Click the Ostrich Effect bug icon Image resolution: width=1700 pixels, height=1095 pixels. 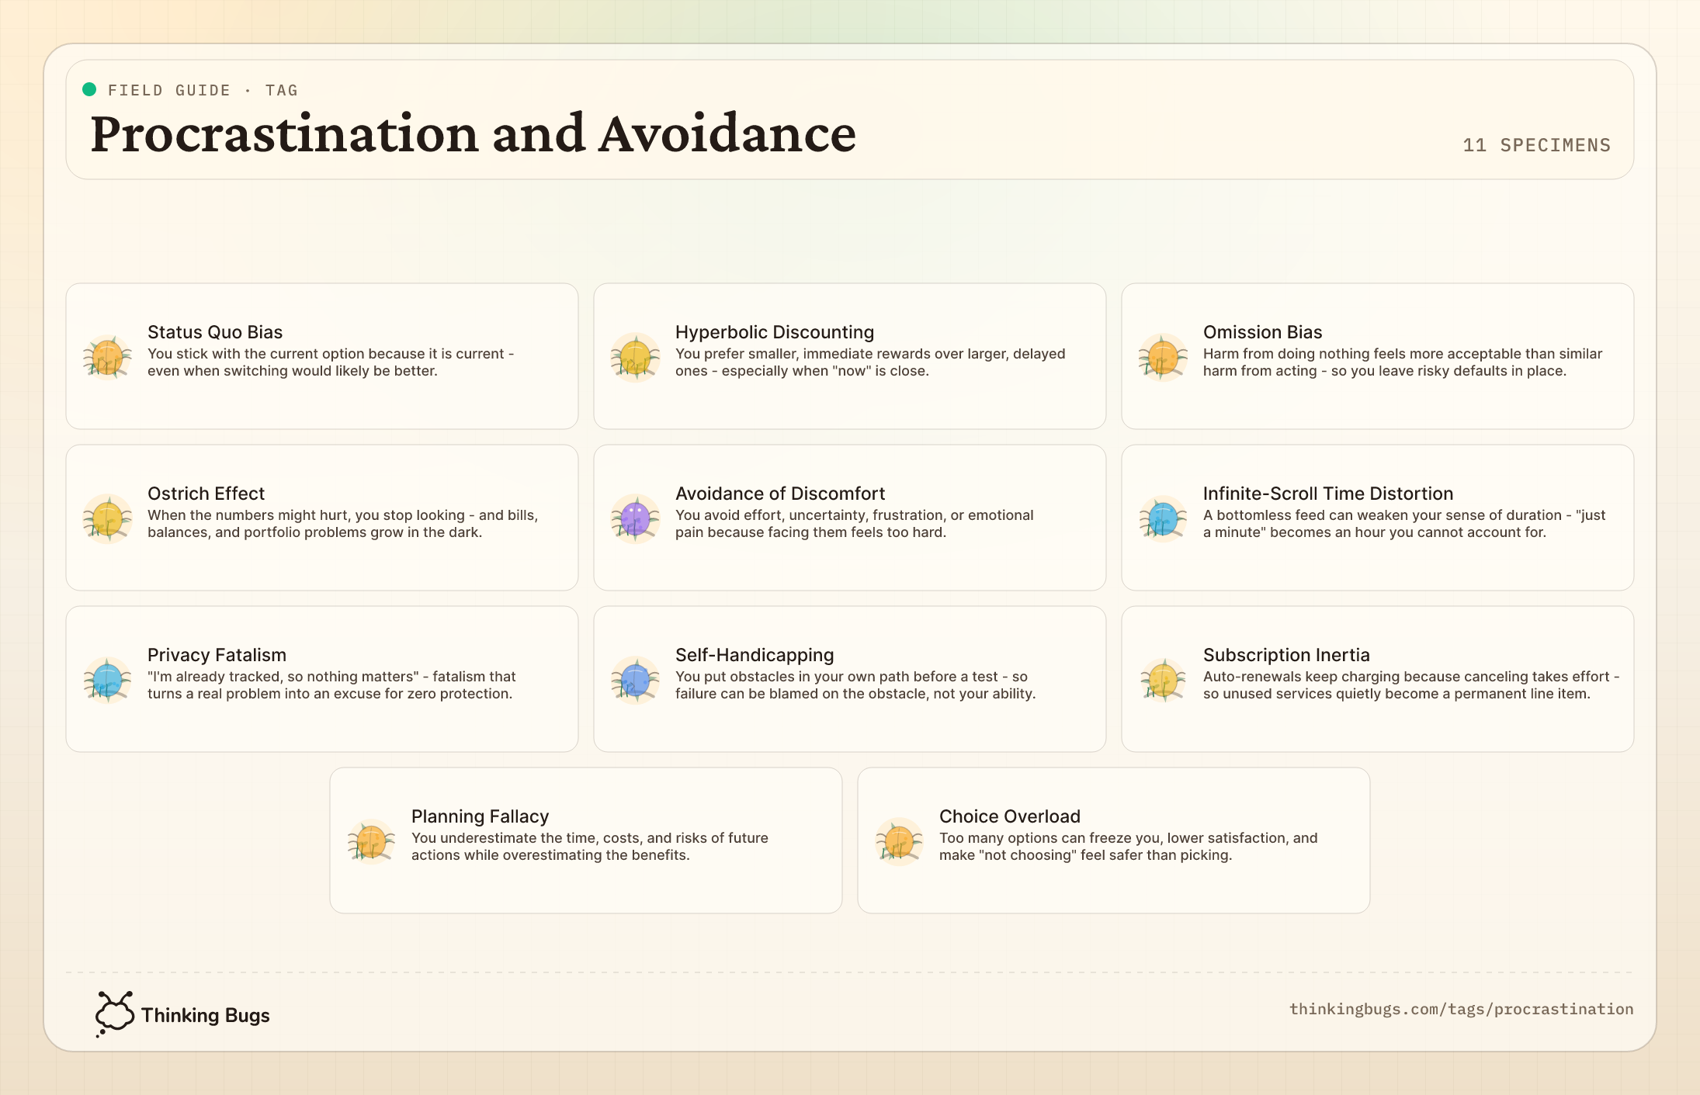click(x=107, y=518)
